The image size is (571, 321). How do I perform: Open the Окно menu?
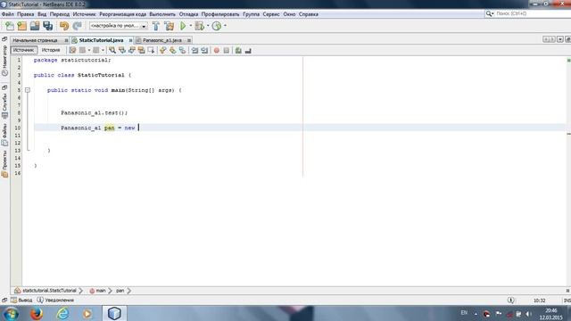(289, 14)
